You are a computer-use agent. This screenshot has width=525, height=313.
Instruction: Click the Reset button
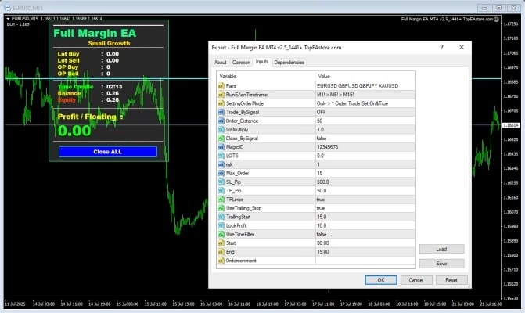(x=451, y=280)
